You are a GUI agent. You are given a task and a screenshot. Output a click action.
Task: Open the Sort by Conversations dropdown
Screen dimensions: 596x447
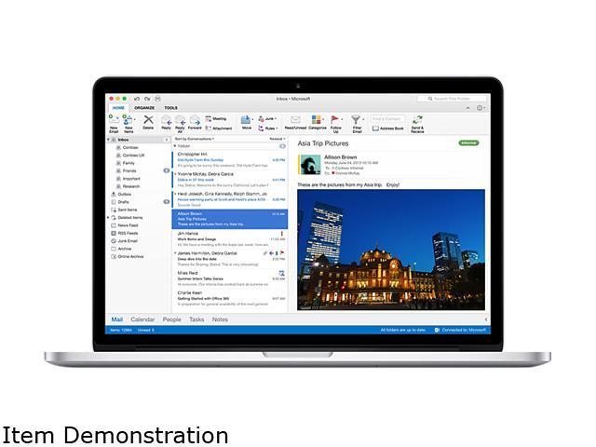(195, 139)
